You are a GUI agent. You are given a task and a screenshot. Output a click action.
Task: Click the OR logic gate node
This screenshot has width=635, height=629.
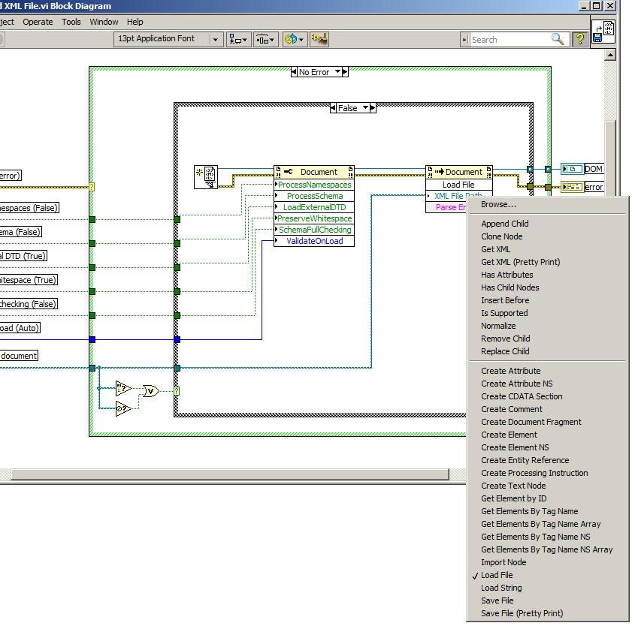click(x=151, y=390)
